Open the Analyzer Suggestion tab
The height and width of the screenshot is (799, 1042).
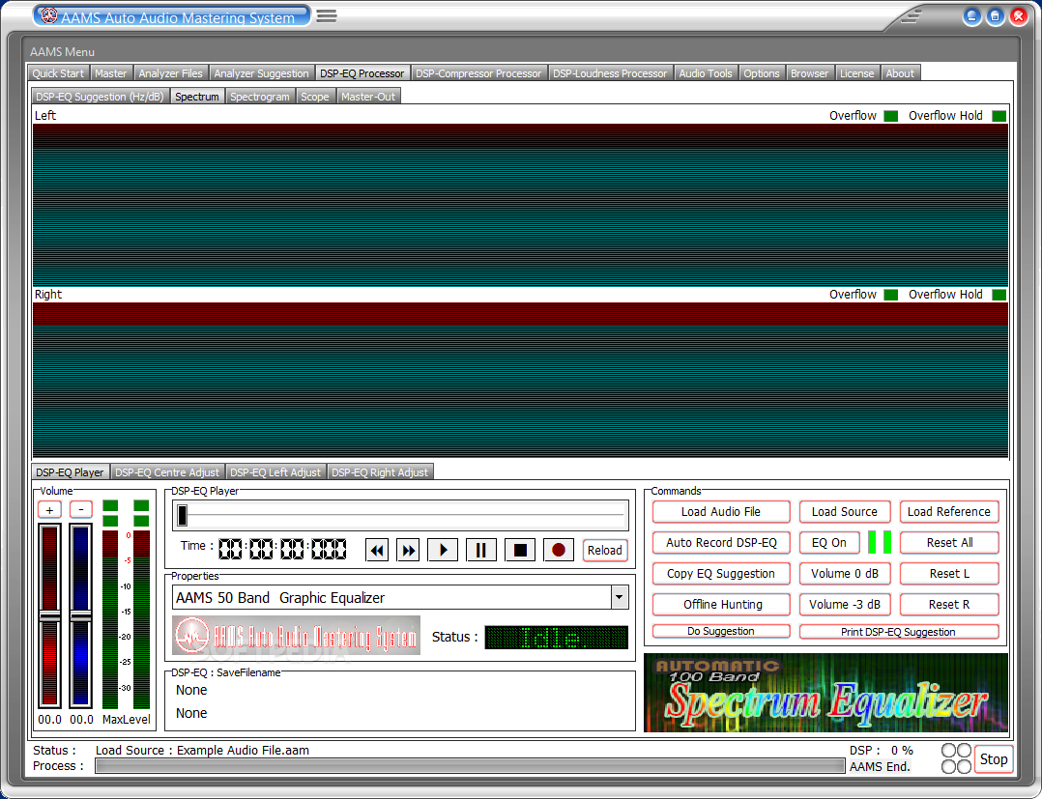262,73
